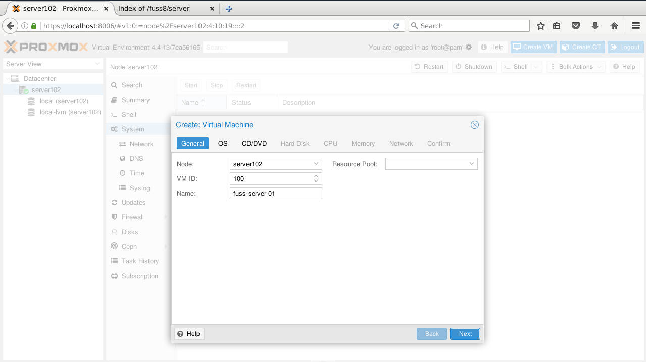Viewport: 646px width, 362px height.
Task: Expand the Firewall submenu arrow
Action: 166,217
